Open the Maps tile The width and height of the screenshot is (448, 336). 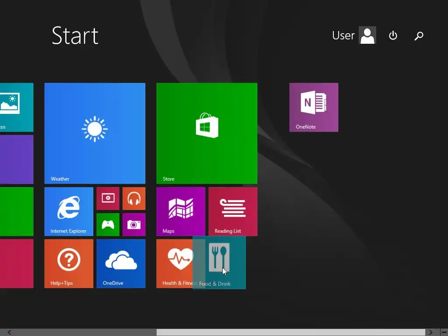[181, 211]
